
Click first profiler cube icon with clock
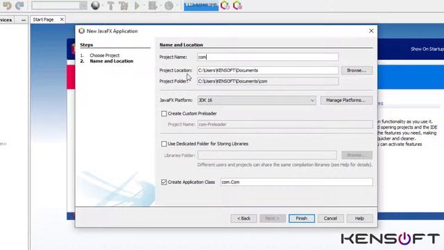point(225,6)
